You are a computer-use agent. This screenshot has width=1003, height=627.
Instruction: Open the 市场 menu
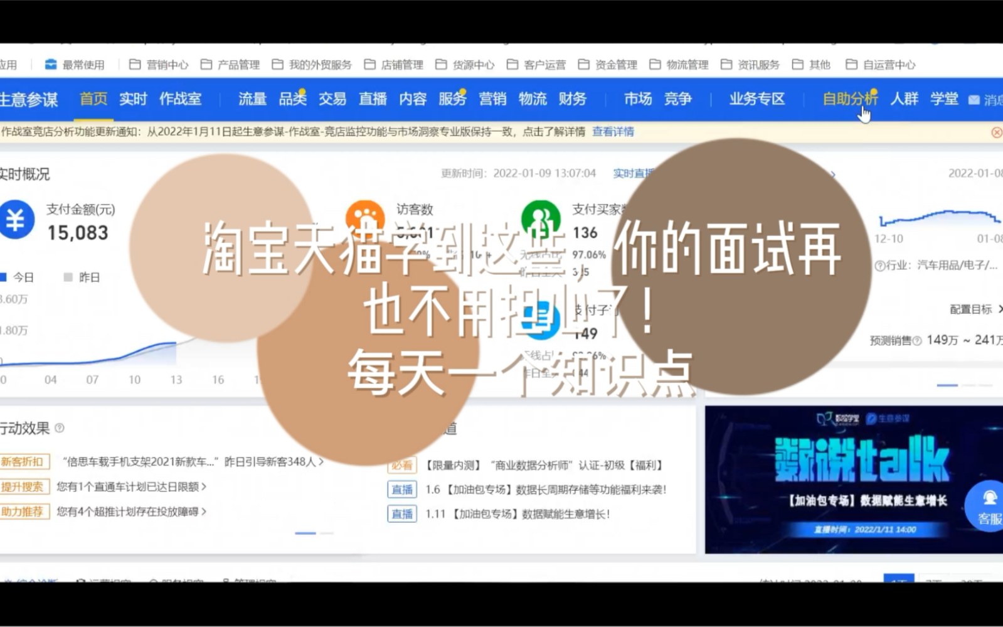[x=638, y=99]
